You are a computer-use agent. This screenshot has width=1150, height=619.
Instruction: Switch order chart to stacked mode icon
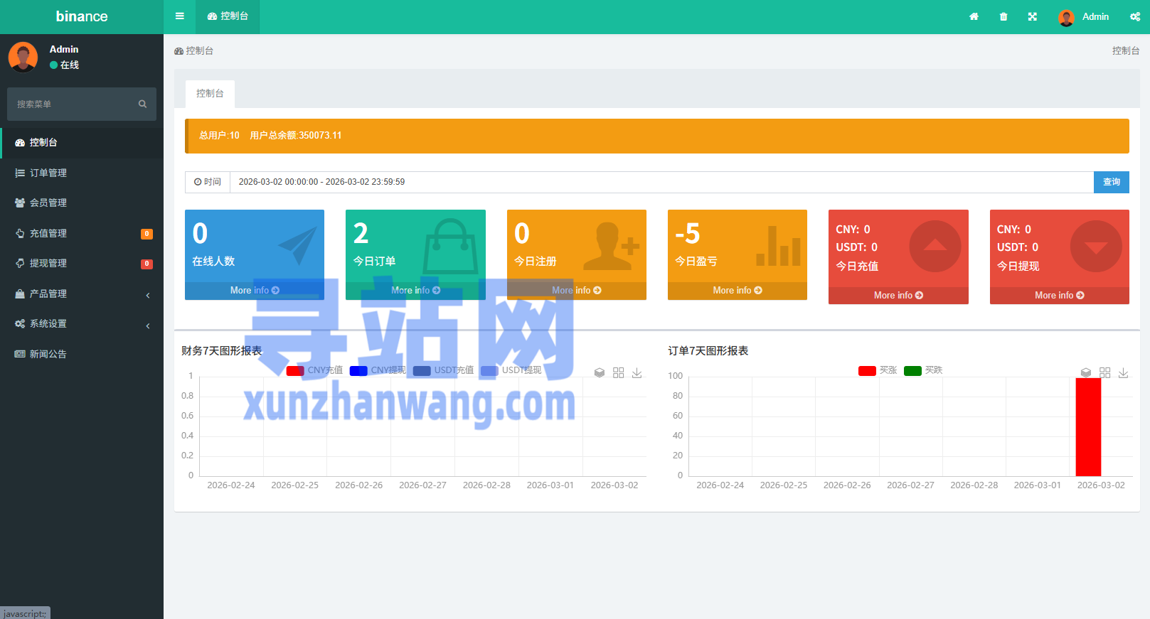click(1086, 372)
